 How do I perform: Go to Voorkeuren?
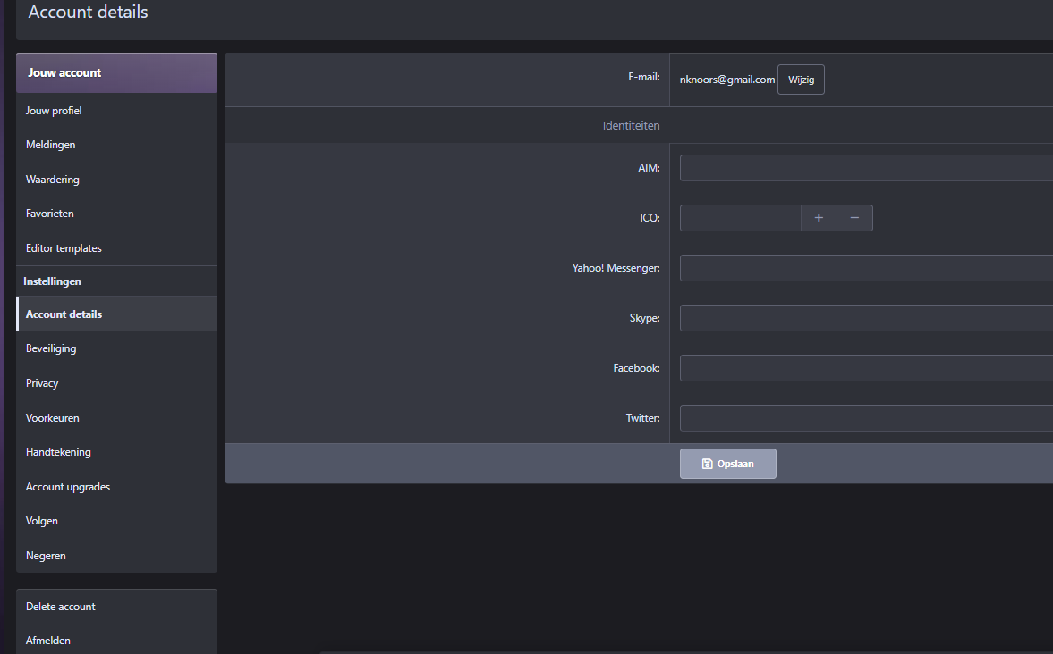click(x=53, y=418)
